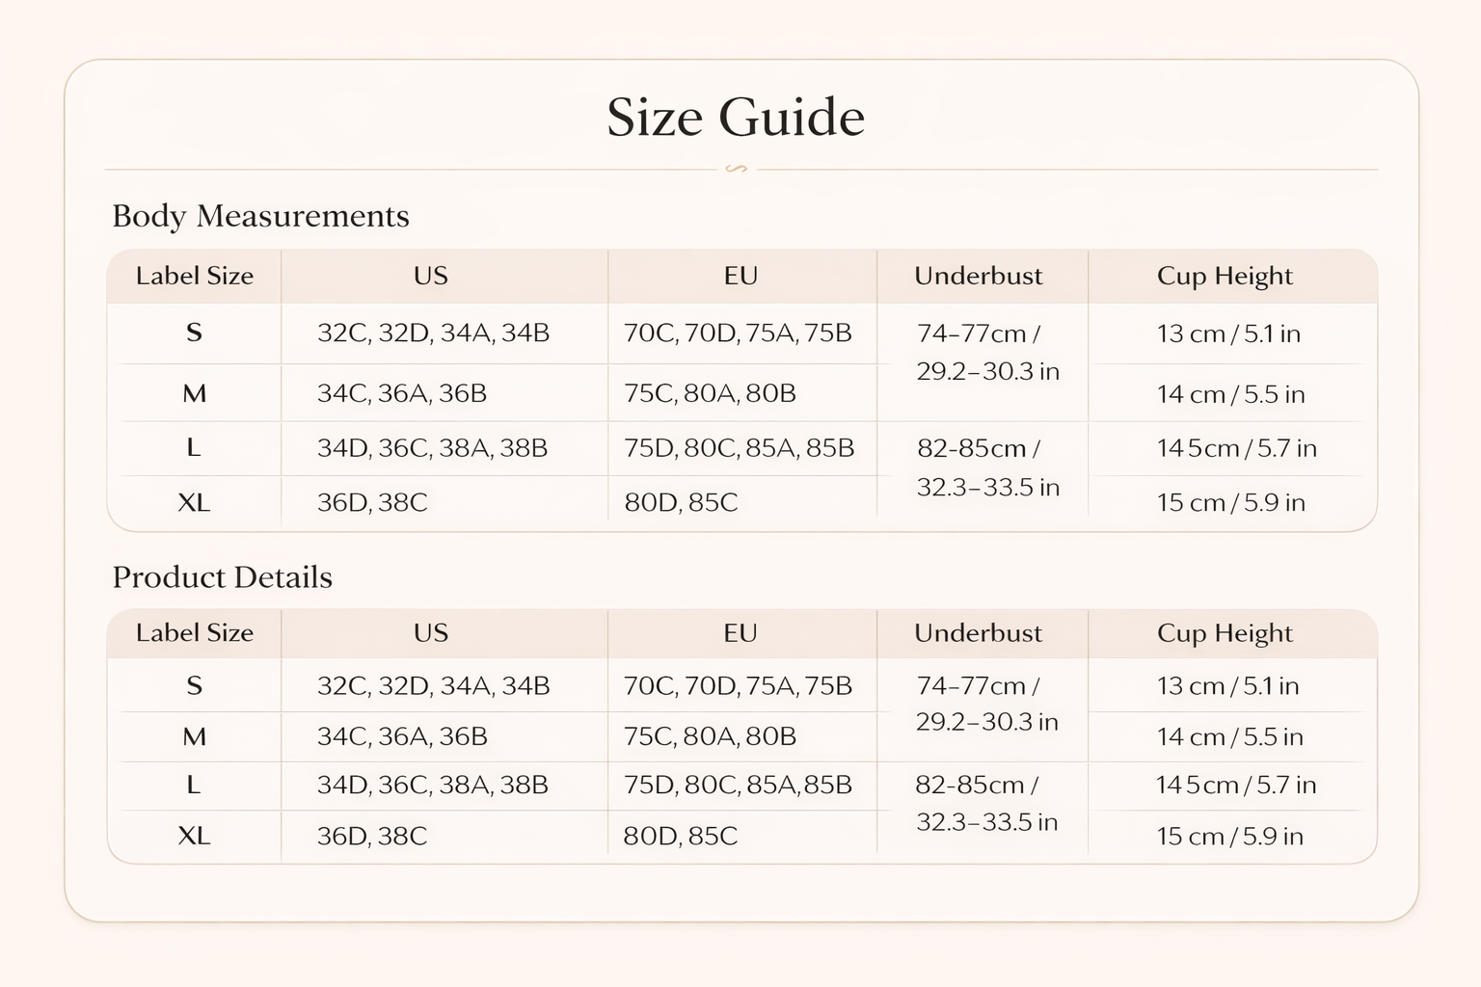
Task: Click Cup Height header in Product Details table
Action: point(1225,633)
